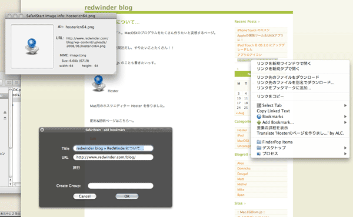This screenshot has width=353, height=217.
Task: Expand the プロセス submenu arrow
Action: click(x=345, y=153)
